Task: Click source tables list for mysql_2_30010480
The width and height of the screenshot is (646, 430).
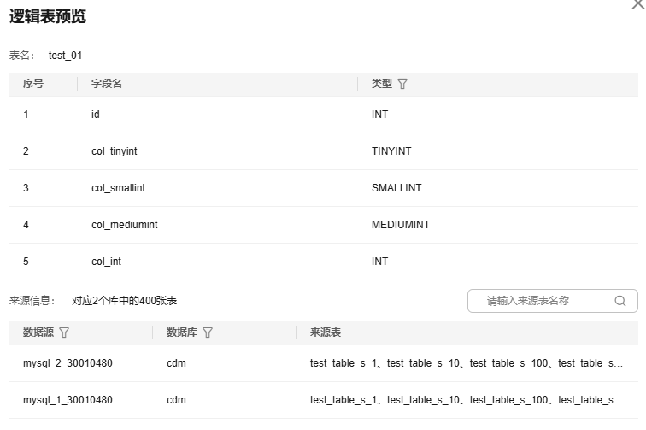Action: tap(466, 363)
